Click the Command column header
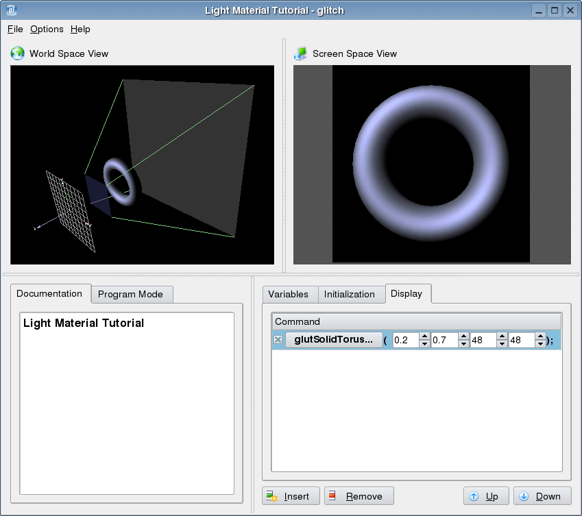The image size is (582, 516). pyautogui.click(x=298, y=321)
